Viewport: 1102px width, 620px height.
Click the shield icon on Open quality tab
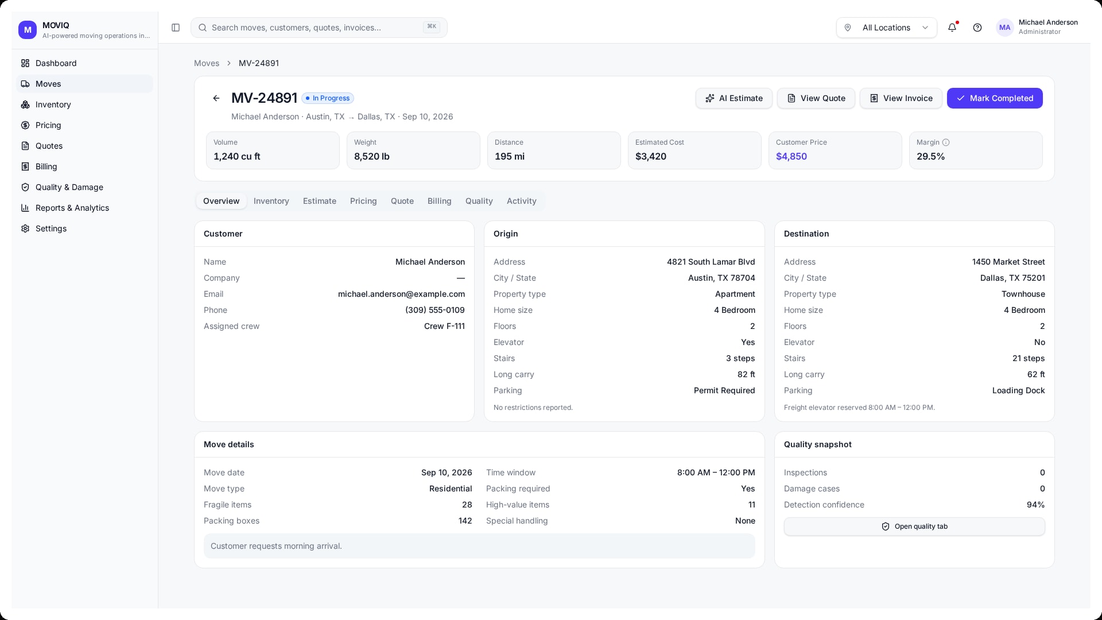(886, 526)
